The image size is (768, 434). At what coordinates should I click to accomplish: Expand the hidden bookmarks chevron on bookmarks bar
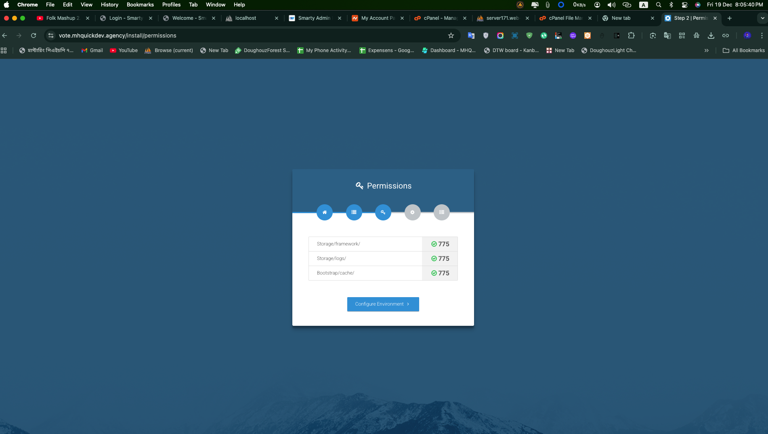coord(707,50)
